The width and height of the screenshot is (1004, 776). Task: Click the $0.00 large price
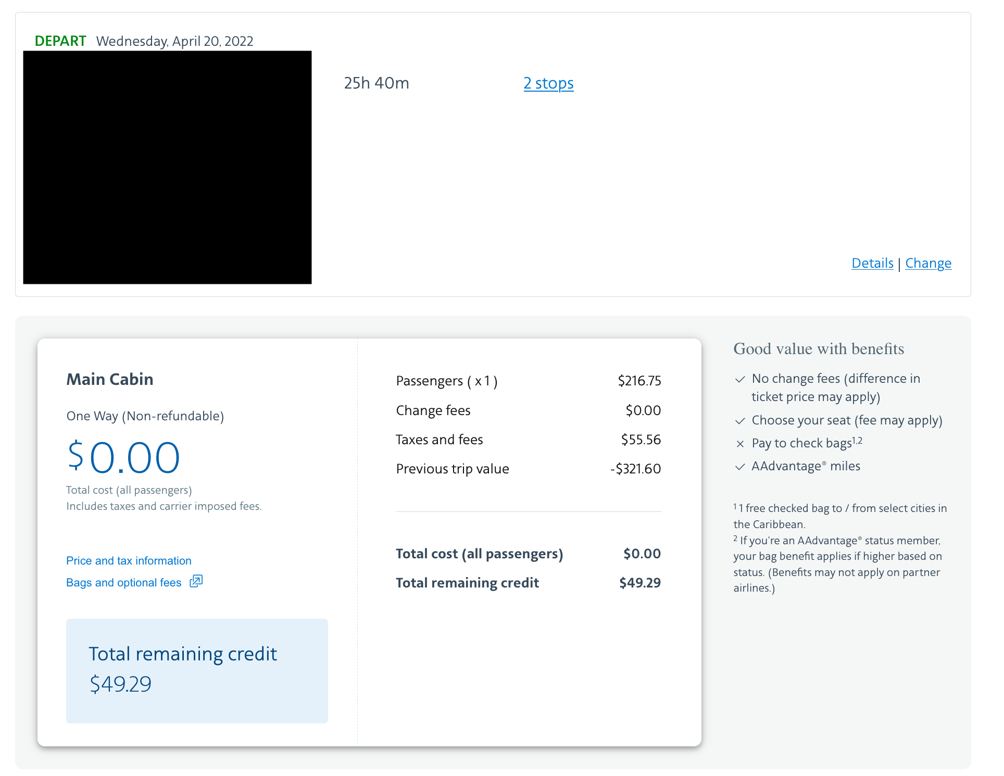pos(124,458)
